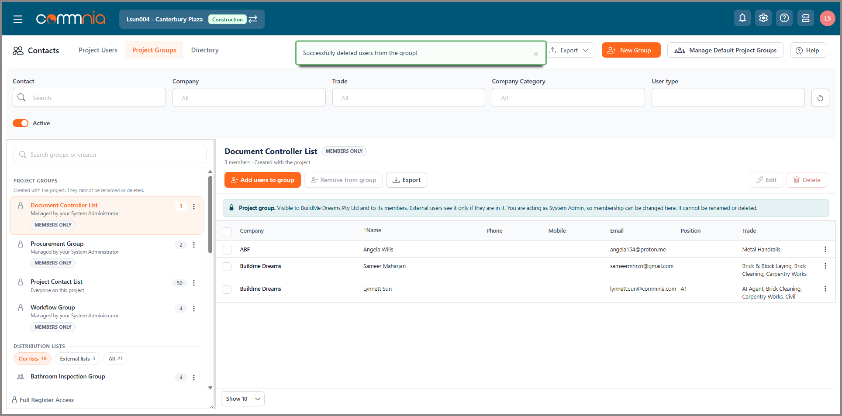Open the server stack icon in header
The height and width of the screenshot is (416, 842).
click(x=806, y=18)
